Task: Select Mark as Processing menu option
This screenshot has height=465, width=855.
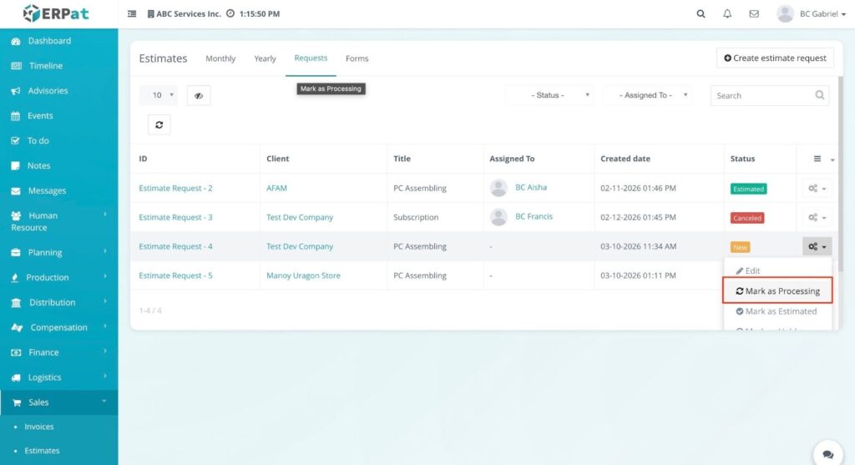Action: 777,291
